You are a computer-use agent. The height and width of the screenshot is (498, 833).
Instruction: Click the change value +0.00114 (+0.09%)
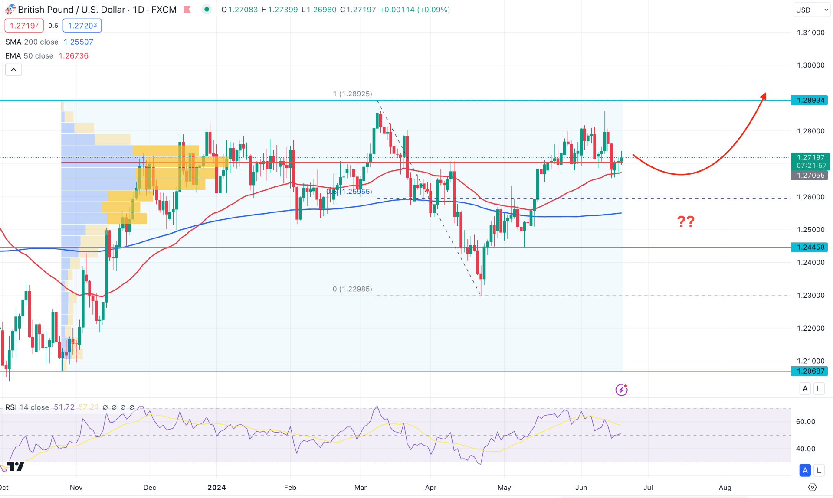pyautogui.click(x=415, y=10)
